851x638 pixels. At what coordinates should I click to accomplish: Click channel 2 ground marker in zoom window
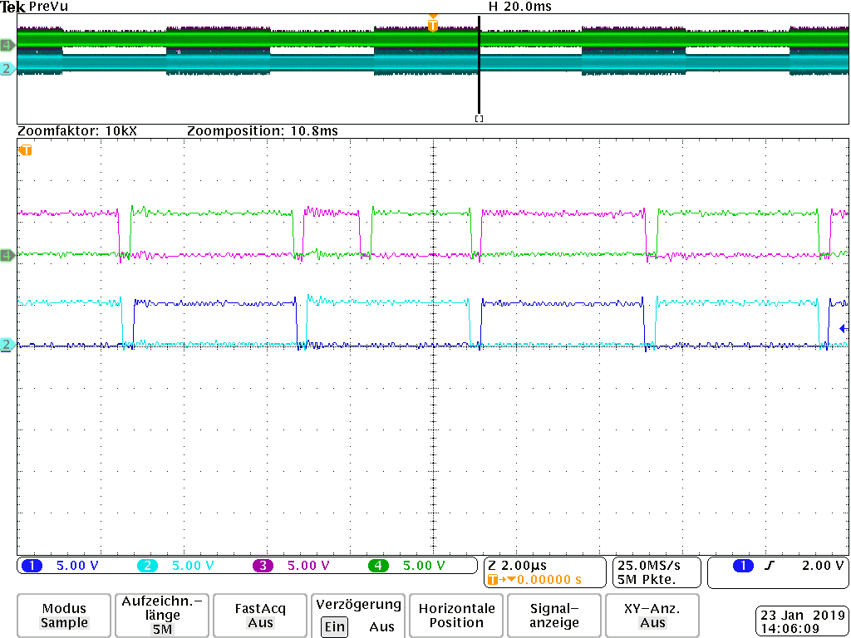coord(7,344)
